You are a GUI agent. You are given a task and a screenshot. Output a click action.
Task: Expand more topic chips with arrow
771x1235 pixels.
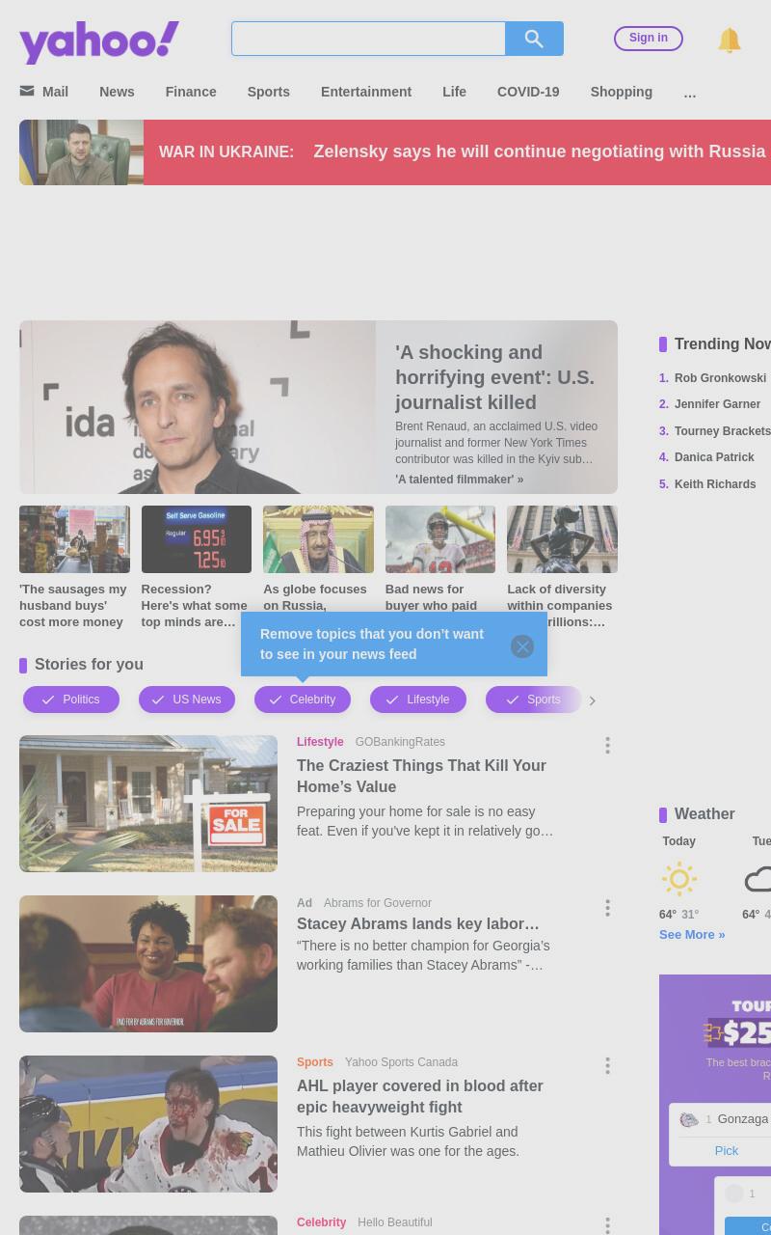[x=592, y=700]
